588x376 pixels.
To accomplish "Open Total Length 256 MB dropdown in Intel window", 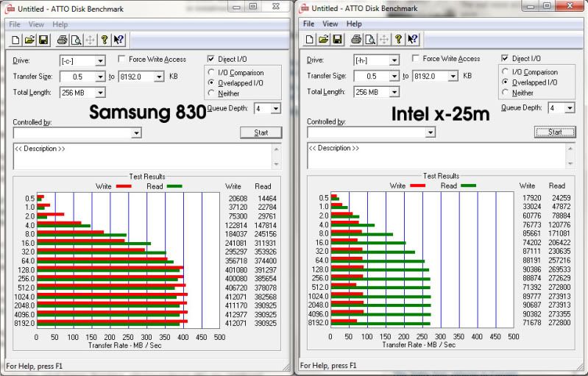I will [x=394, y=92].
